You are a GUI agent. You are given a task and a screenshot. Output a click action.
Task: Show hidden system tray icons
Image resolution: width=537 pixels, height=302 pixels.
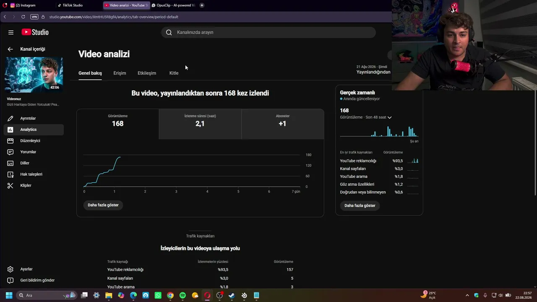[467, 295]
